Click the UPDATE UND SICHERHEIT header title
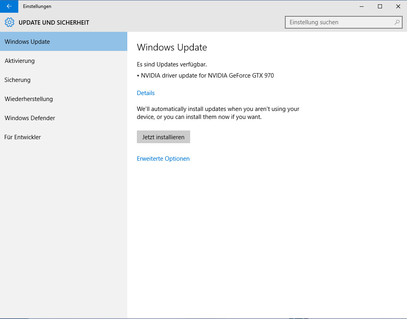This screenshot has width=407, height=319. point(54,23)
